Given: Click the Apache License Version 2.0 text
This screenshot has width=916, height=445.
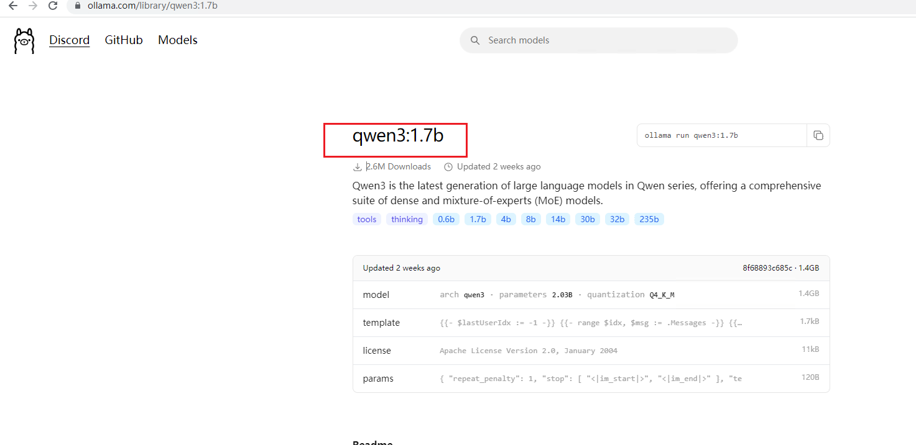Looking at the screenshot, I should (x=529, y=351).
